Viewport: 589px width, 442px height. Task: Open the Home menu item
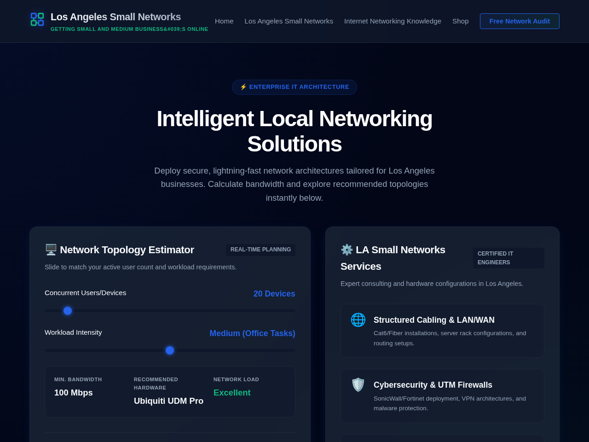[224, 21]
